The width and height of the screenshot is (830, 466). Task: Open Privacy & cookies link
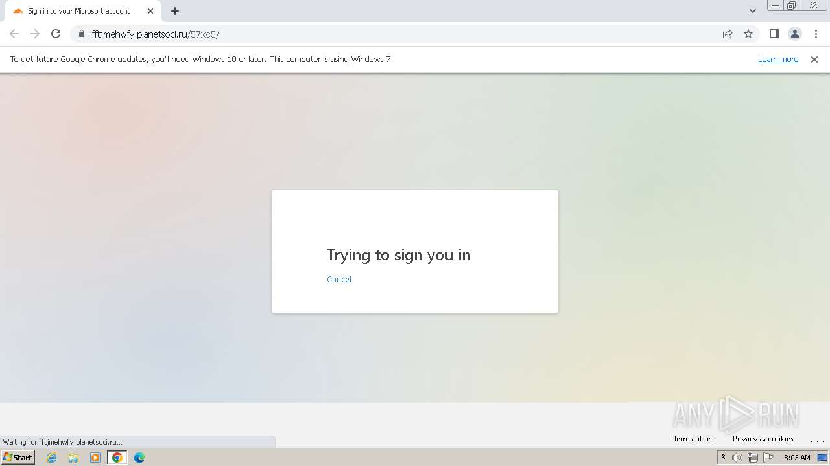click(763, 438)
